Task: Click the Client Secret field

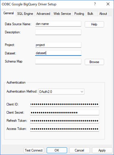Action: pyautogui.click(x=65, y=113)
